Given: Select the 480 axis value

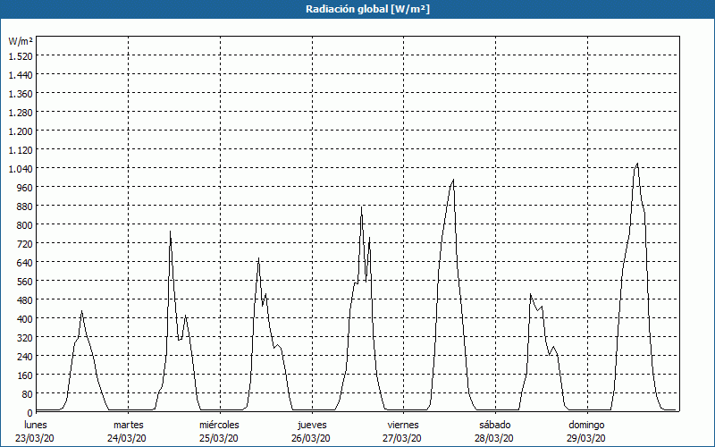Looking at the screenshot, I should (x=25, y=300).
